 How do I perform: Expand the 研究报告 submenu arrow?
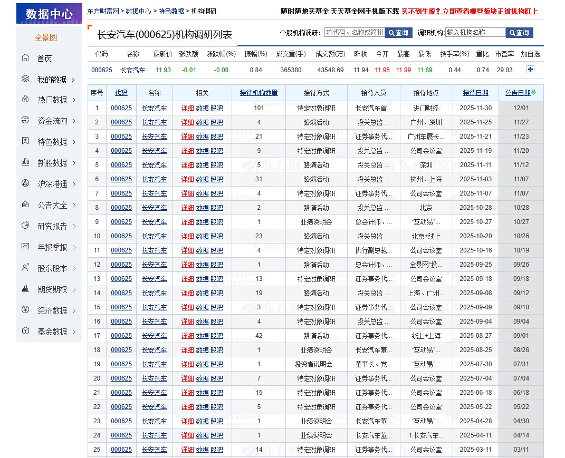[x=73, y=227]
